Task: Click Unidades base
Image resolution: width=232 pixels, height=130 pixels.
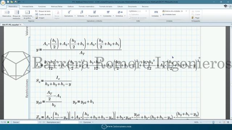Action: (x=169, y=14)
